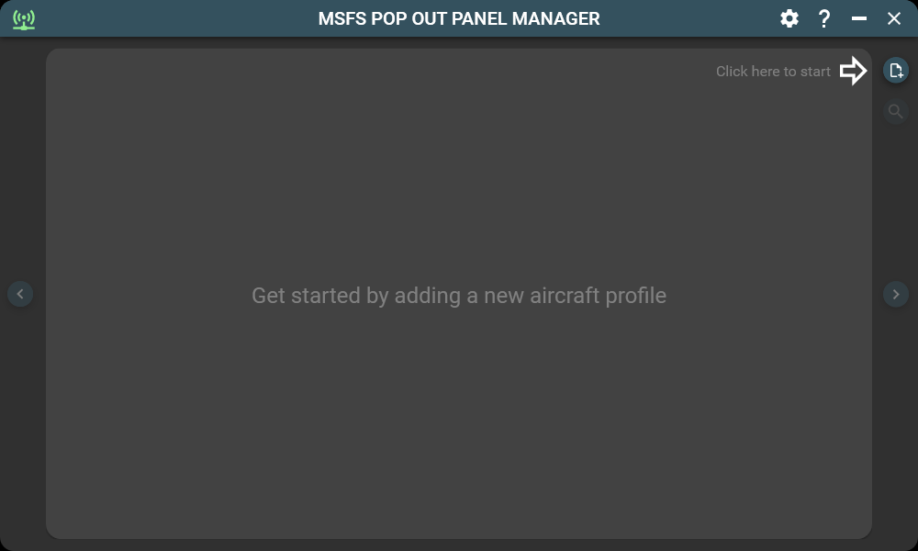Click the dark margin below the left chevron

(x=20, y=413)
